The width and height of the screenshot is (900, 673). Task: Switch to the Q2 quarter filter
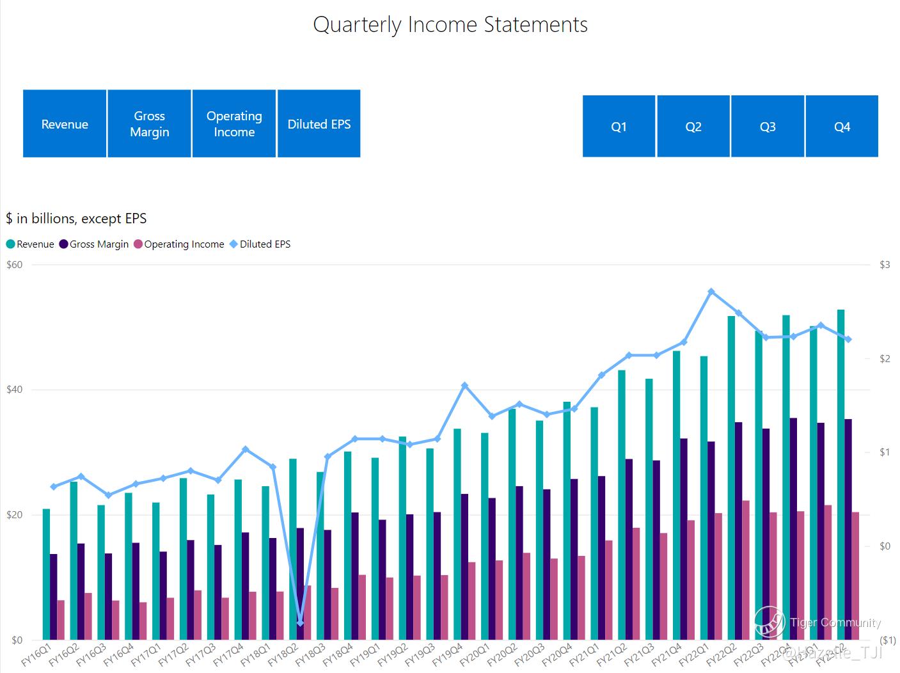point(693,126)
